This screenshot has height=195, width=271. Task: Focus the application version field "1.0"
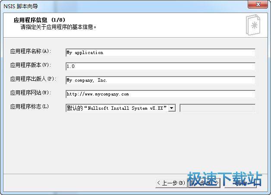161,67
